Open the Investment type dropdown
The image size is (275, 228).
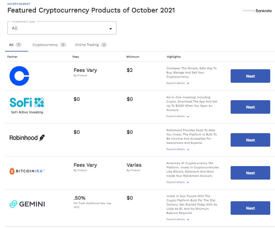click(x=62, y=28)
